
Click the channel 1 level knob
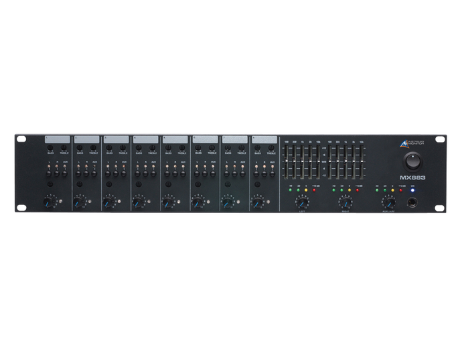pos(48,202)
